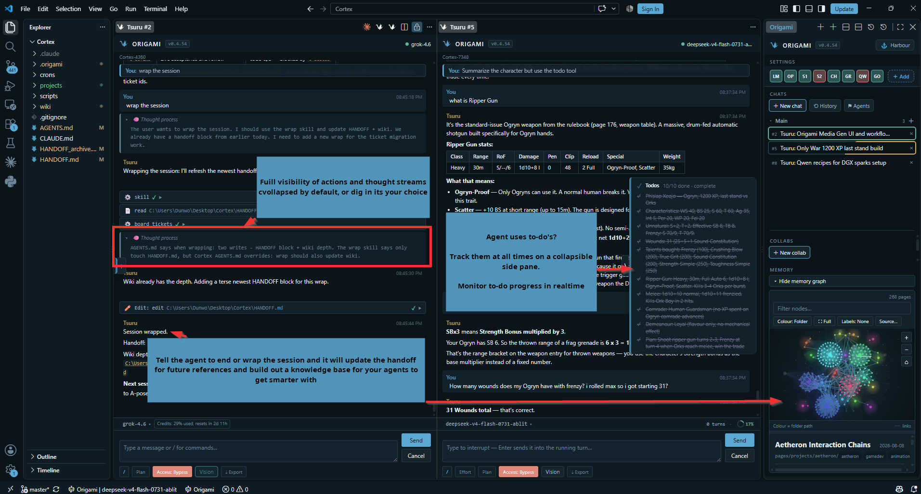Image resolution: width=921 pixels, height=494 pixels.
Task: Open the Testing flask view
Action: pyautogui.click(x=11, y=143)
